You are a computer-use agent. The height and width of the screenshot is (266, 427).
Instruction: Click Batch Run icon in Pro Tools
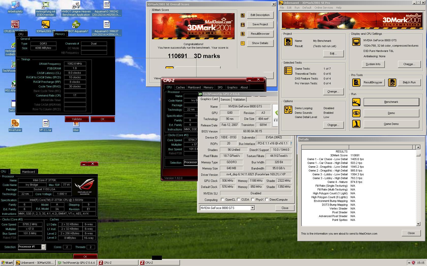(392, 83)
